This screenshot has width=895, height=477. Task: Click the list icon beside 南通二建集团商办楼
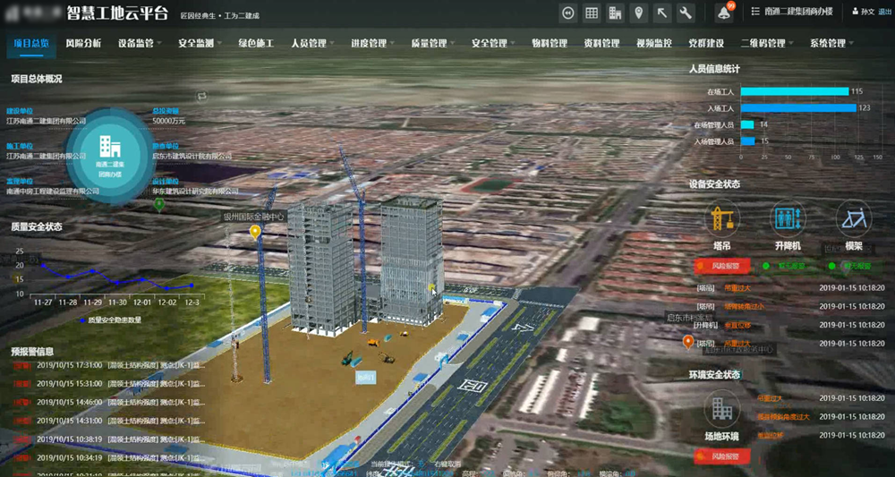point(755,12)
